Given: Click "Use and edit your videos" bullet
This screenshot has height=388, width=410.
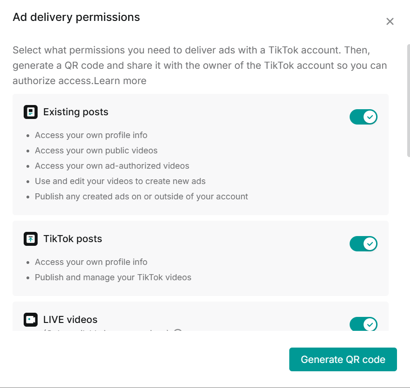Looking at the screenshot, I should click(x=120, y=181).
